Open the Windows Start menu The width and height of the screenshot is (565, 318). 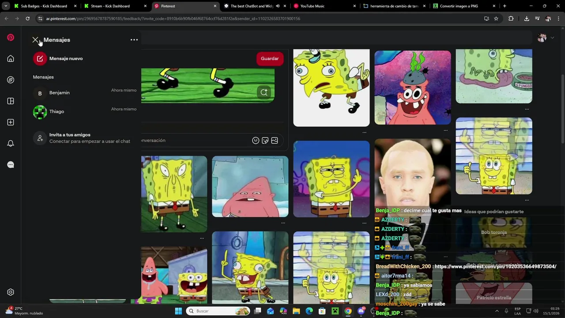point(178,311)
